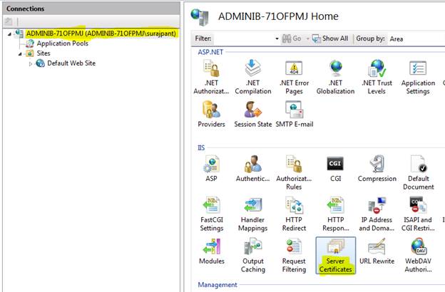Select Application Pools in Connections tree
The height and width of the screenshot is (292, 445).
tap(63, 43)
